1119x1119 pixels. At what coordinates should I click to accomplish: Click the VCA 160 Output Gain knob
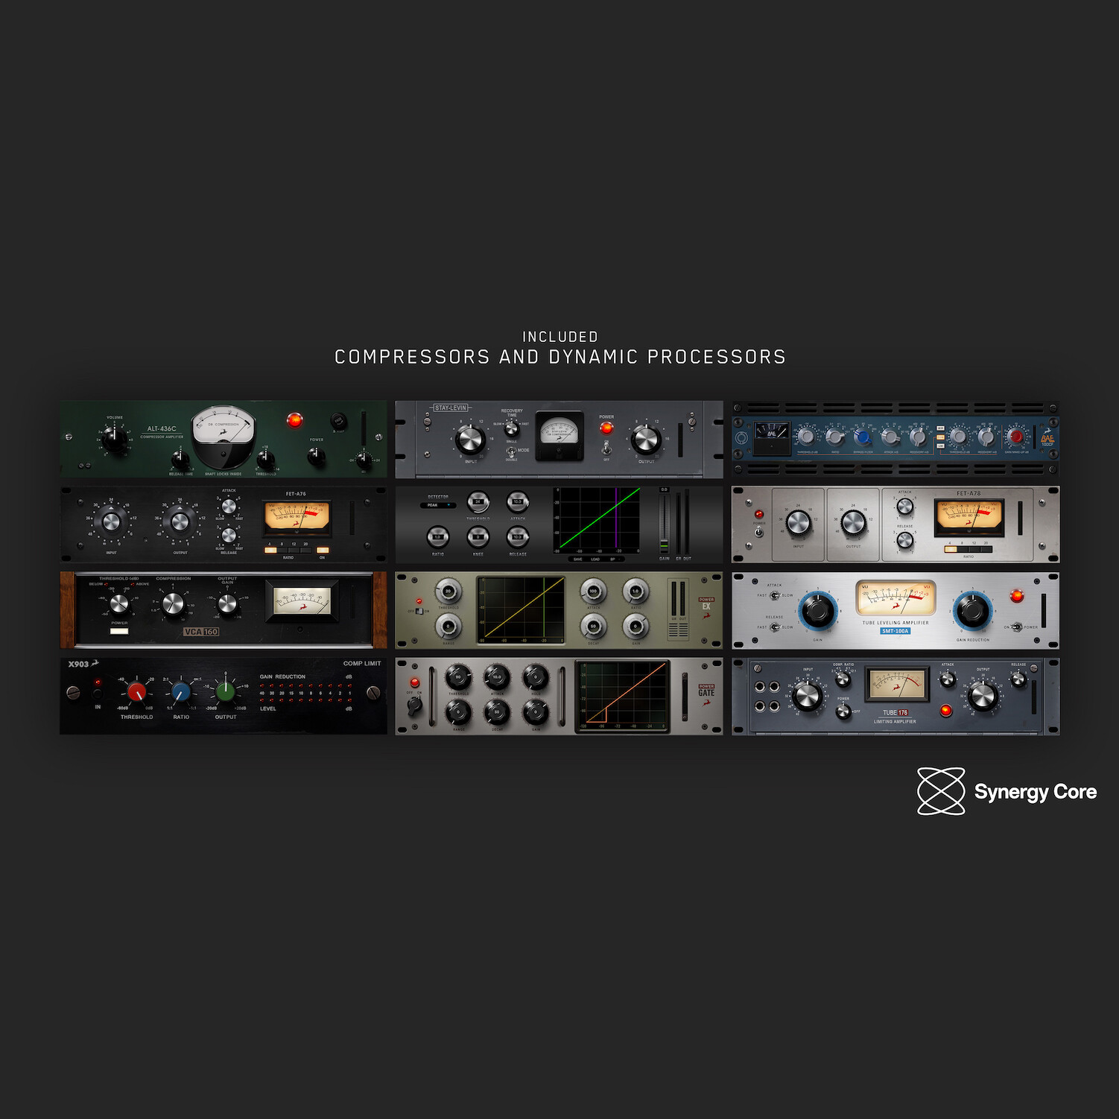pos(227,603)
